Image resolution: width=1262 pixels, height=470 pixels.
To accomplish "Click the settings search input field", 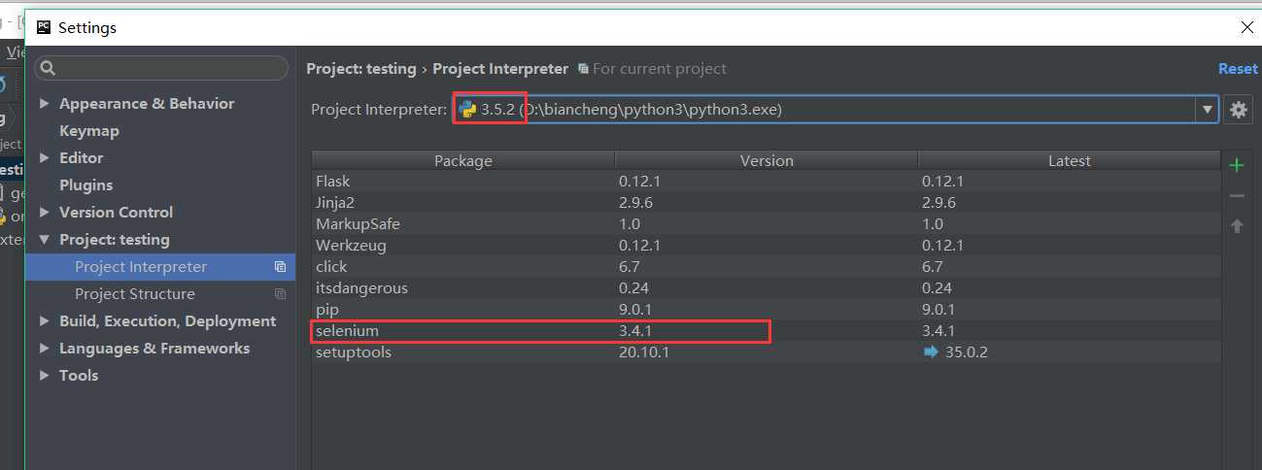I will [x=161, y=68].
